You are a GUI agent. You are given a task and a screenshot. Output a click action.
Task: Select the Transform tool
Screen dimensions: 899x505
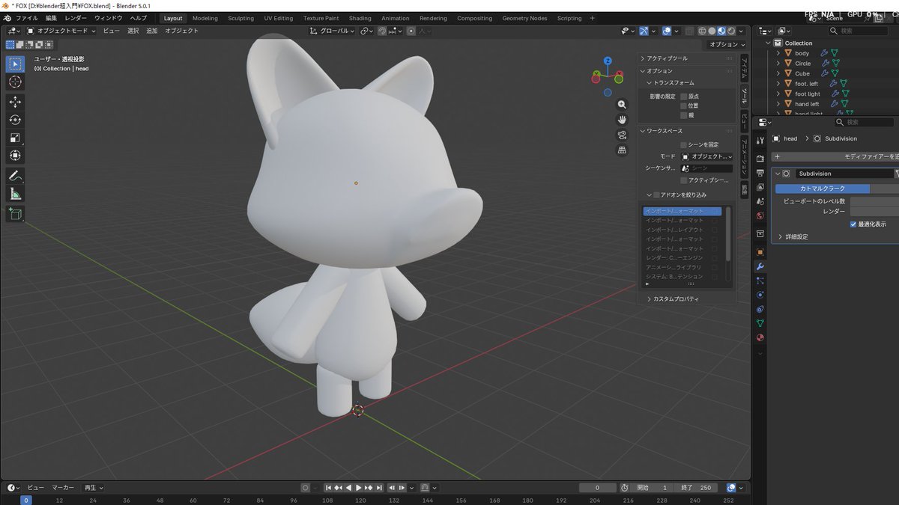click(x=16, y=156)
